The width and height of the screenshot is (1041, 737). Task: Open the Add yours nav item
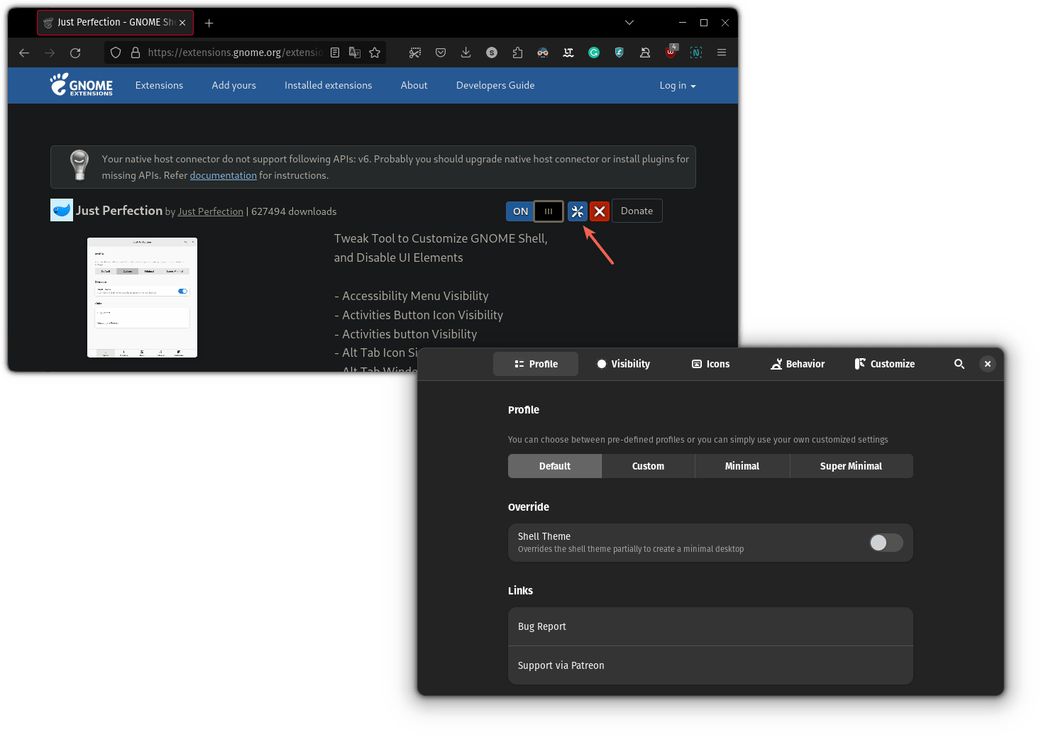pos(234,85)
